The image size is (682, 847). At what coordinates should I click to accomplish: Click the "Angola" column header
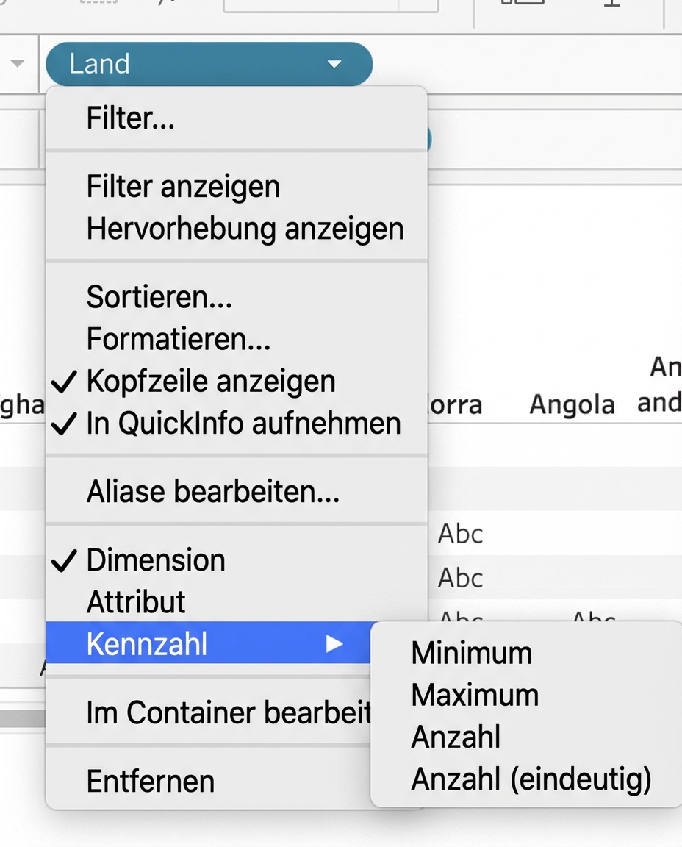572,403
